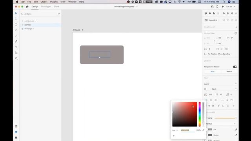The height and width of the screenshot is (141, 251).
Task: Open the File menu
Action: click(x=29, y=2)
